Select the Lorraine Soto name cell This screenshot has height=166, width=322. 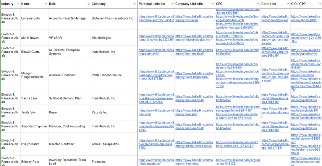(34, 19)
